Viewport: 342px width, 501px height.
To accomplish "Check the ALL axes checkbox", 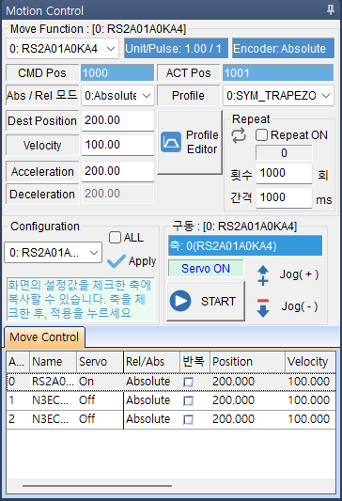I will click(x=115, y=238).
